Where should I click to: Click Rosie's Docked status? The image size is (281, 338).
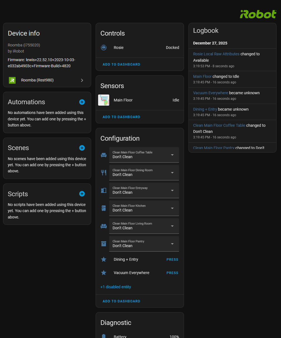coord(172,48)
